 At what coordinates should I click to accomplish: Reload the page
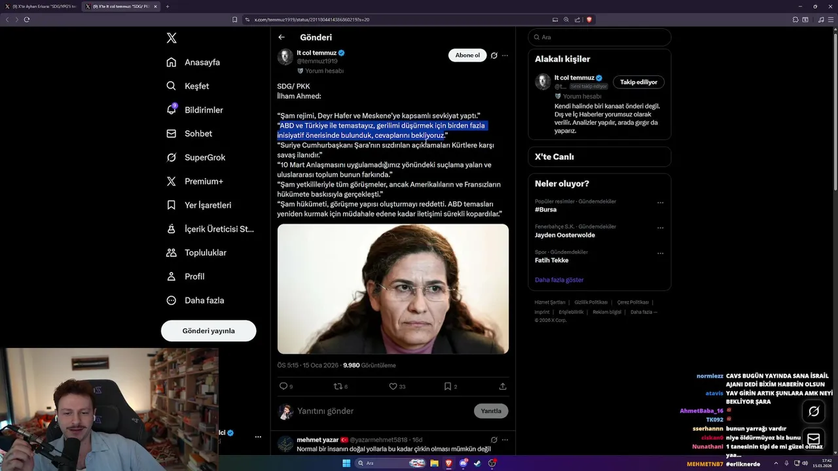(x=27, y=20)
